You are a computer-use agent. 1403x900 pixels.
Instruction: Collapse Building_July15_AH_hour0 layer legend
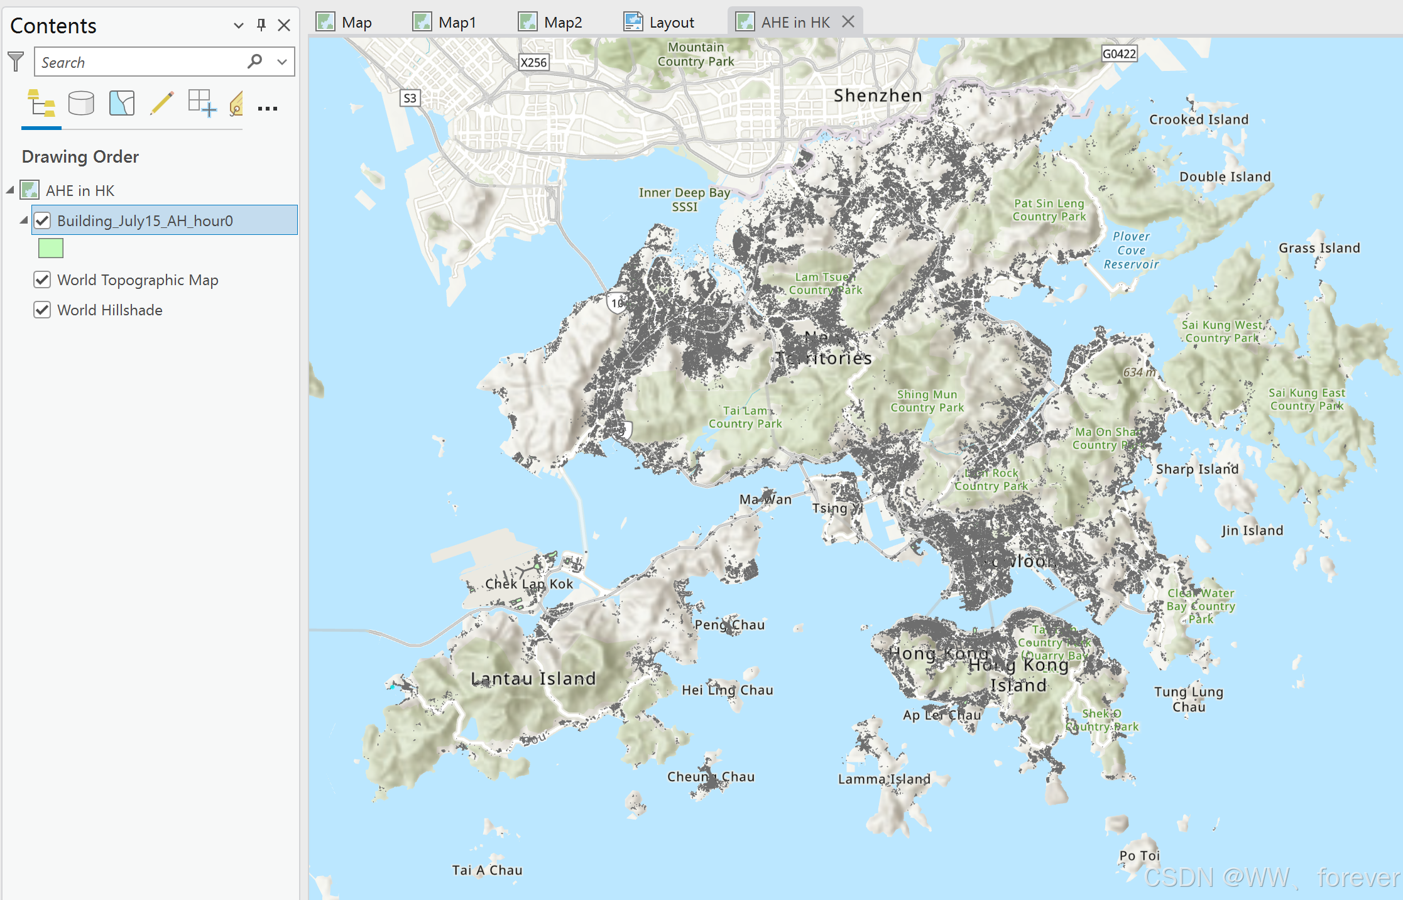point(24,220)
